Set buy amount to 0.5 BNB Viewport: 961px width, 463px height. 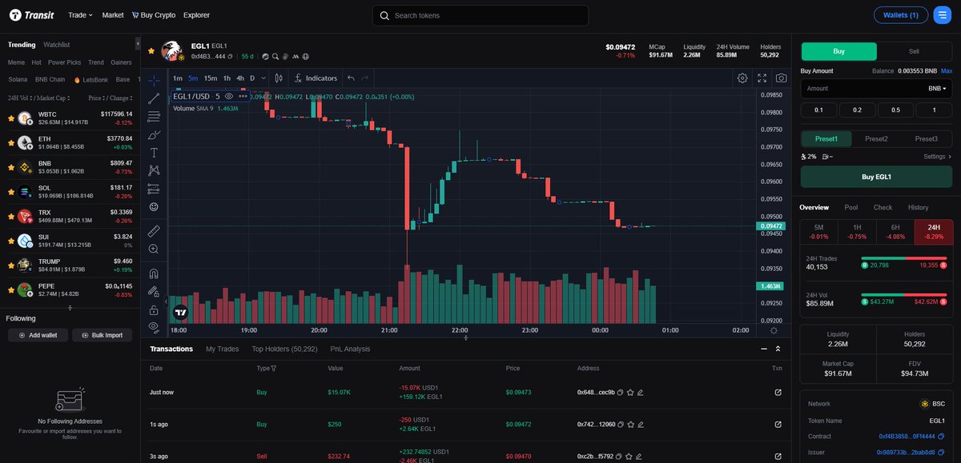click(x=895, y=110)
